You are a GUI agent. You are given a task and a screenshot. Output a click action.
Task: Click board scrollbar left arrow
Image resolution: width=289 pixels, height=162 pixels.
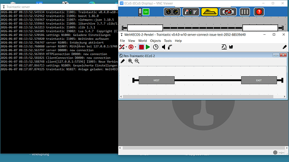[121, 97]
